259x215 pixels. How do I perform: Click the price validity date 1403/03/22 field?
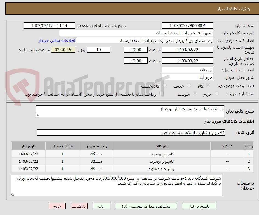click(x=187, y=61)
